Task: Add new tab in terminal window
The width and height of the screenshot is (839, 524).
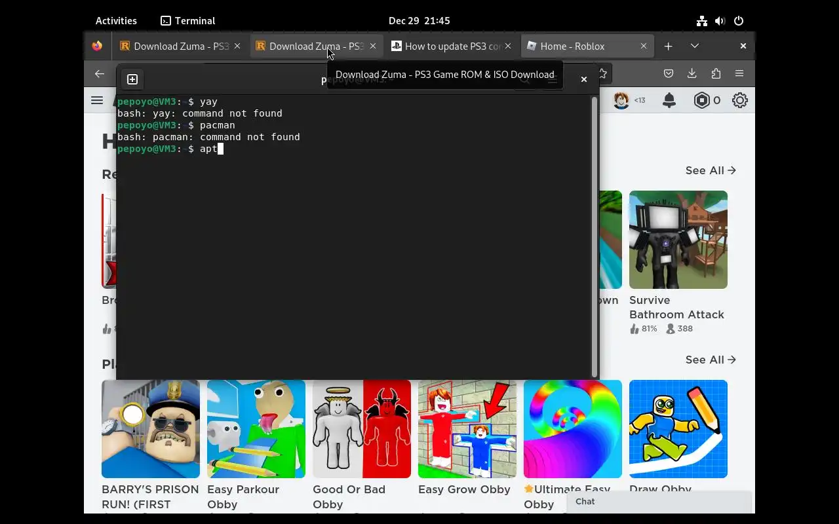Action: [x=132, y=79]
